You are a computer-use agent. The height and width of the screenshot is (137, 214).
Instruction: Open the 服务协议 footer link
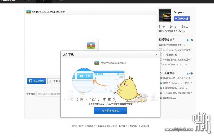[102, 126]
